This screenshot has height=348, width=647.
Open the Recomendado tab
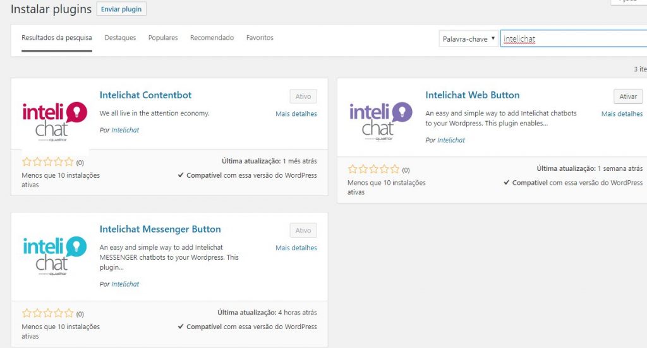(212, 37)
